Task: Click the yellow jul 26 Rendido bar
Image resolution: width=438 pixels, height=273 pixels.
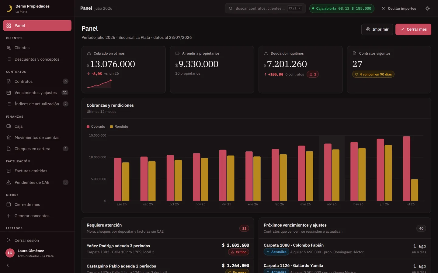Action: coord(415,190)
